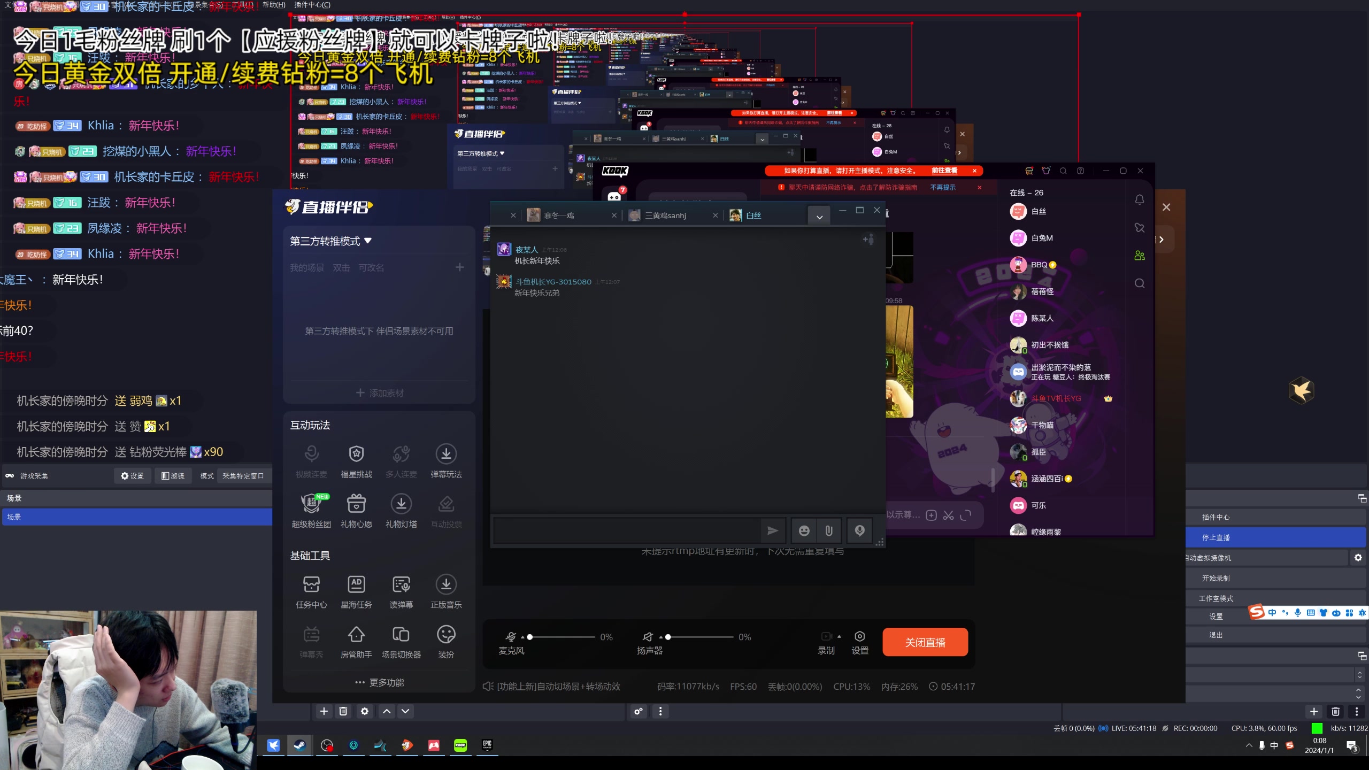Viewport: 1369px width, 770px height.
Task: Mute the 麦克风 microphone icon
Action: coord(511,637)
